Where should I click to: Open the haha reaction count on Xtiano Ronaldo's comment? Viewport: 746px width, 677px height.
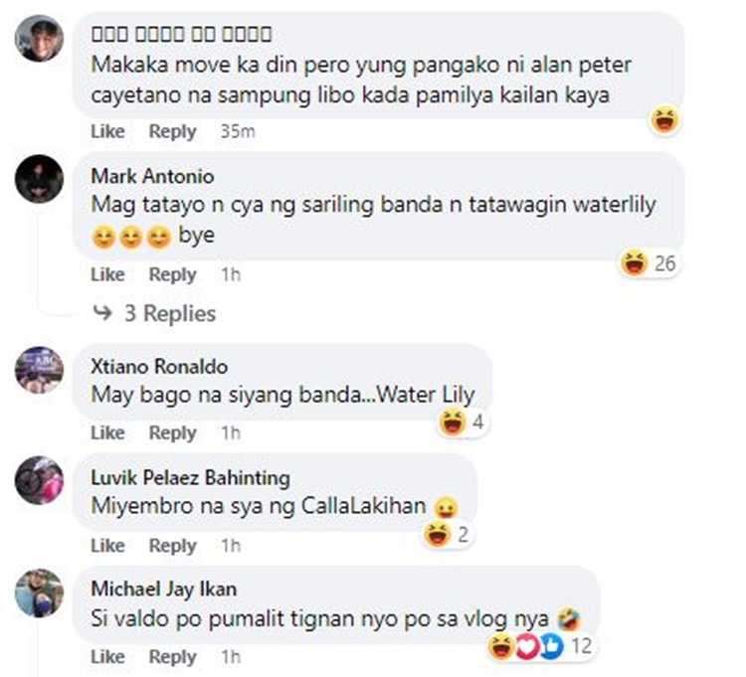click(462, 422)
